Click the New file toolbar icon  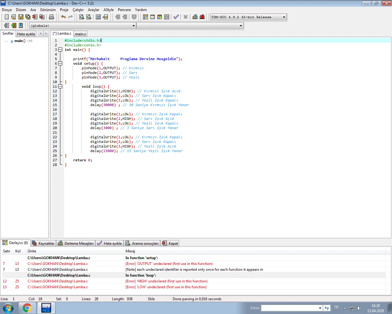[6, 17]
